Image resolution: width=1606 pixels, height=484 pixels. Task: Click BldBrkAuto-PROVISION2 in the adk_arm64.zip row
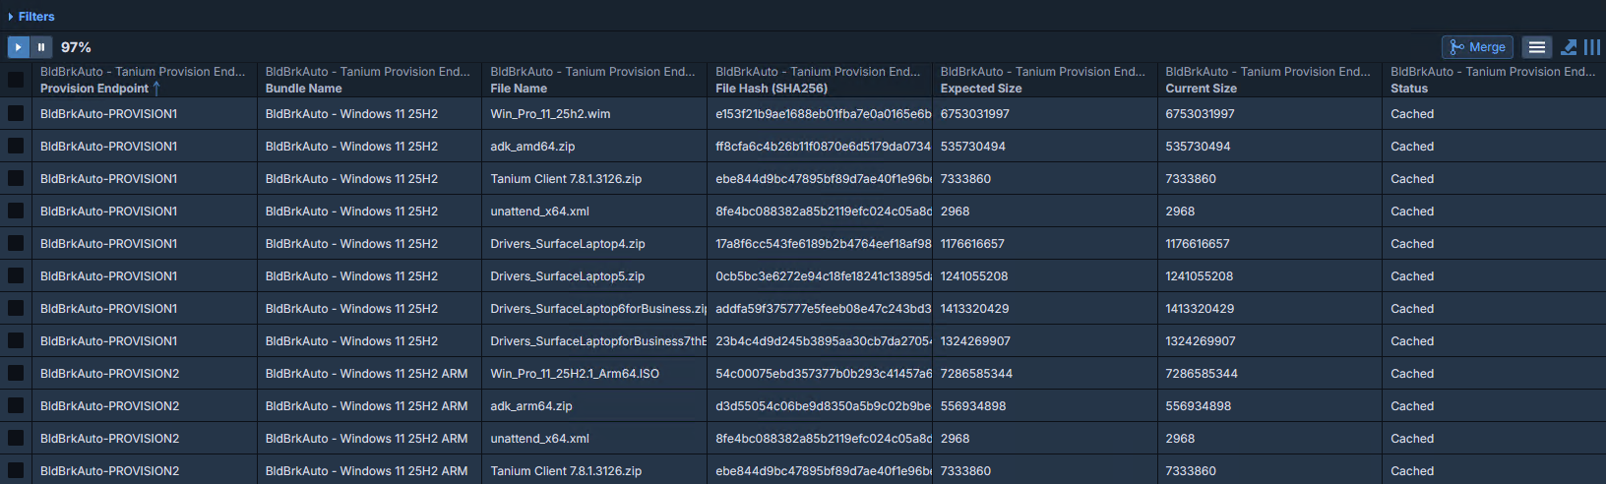[x=110, y=406]
